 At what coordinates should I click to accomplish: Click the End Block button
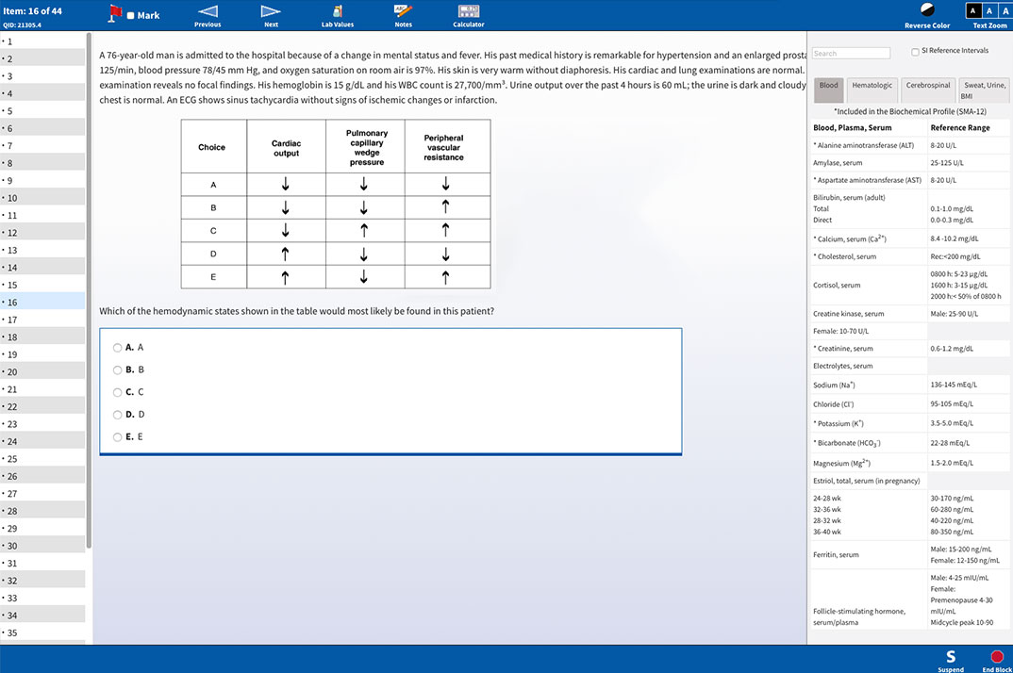point(997,660)
